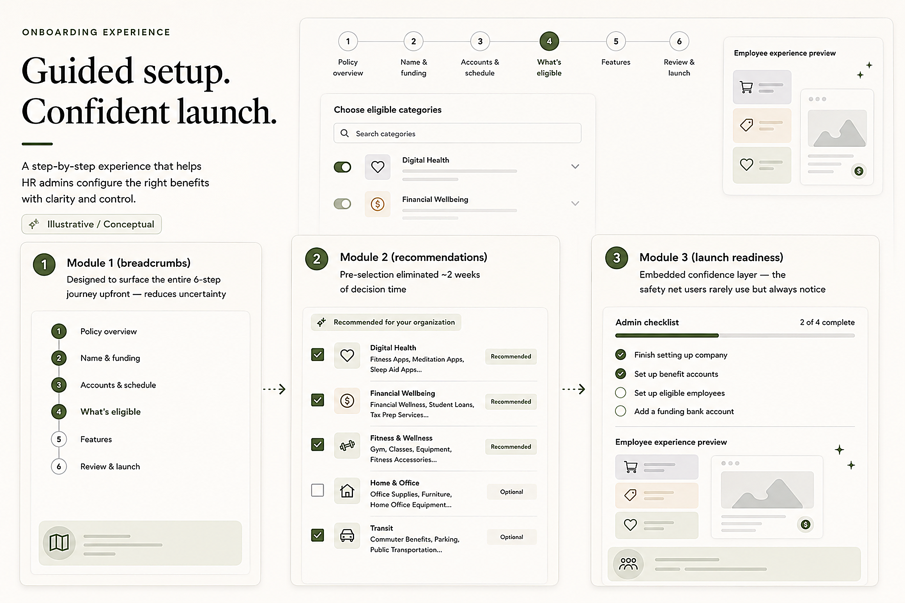Click the 2 of 4 complete text
The image size is (905, 603).
click(827, 322)
